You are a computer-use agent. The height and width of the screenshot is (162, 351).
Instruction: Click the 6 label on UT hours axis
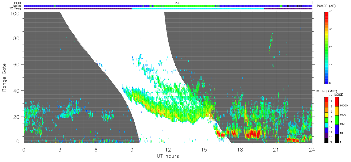(96, 149)
